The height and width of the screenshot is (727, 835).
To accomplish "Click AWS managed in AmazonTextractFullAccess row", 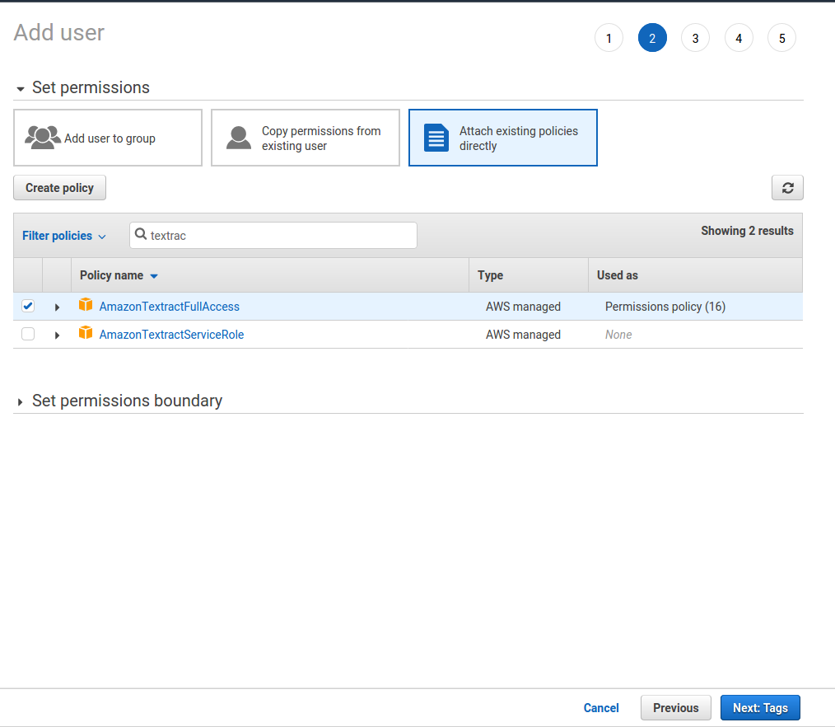I will [523, 307].
